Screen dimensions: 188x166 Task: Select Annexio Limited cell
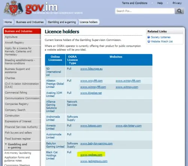pos(55,127)
